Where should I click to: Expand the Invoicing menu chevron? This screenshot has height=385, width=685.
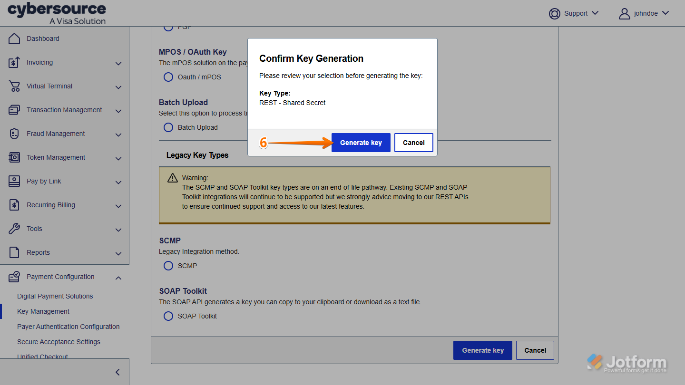pyautogui.click(x=118, y=64)
